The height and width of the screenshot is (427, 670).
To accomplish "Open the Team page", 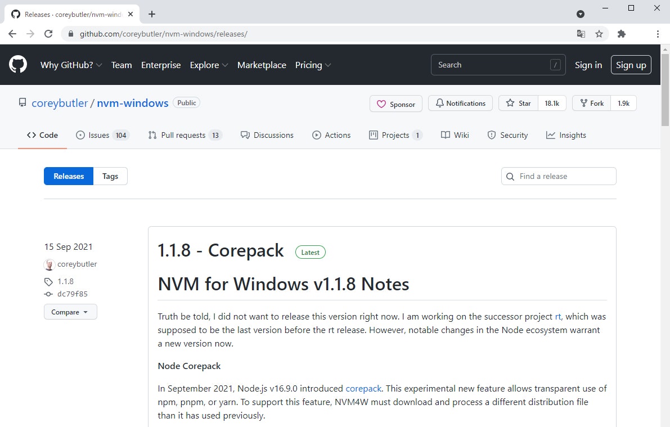I will click(122, 65).
